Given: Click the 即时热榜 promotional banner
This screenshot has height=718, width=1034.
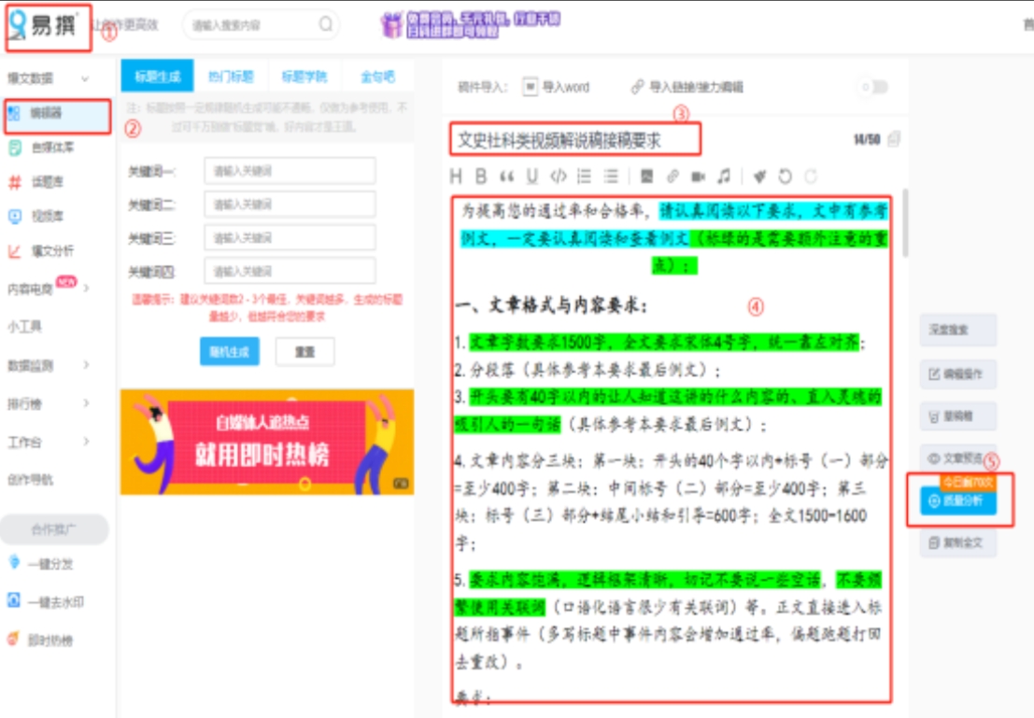Looking at the screenshot, I should point(267,442).
